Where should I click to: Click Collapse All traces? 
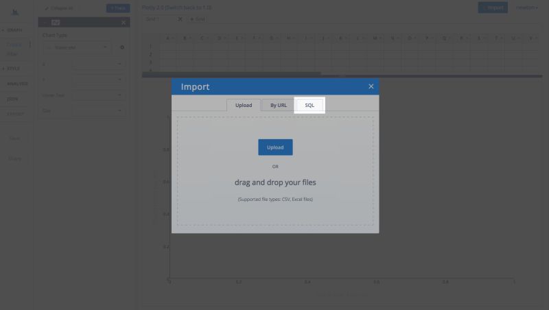point(58,8)
